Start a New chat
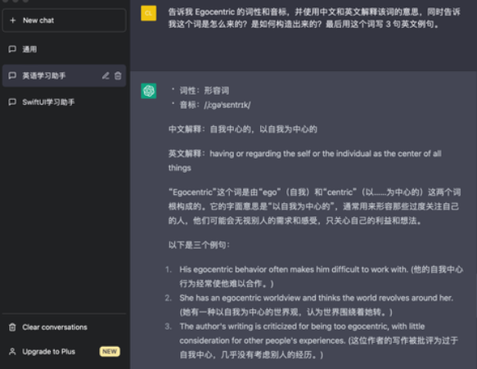The height and width of the screenshot is (369, 477). tap(64, 20)
